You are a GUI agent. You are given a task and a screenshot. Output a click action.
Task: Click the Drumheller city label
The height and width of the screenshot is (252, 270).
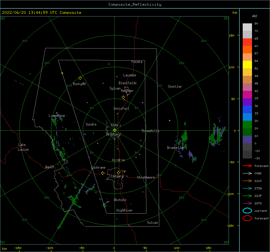(x=176, y=148)
